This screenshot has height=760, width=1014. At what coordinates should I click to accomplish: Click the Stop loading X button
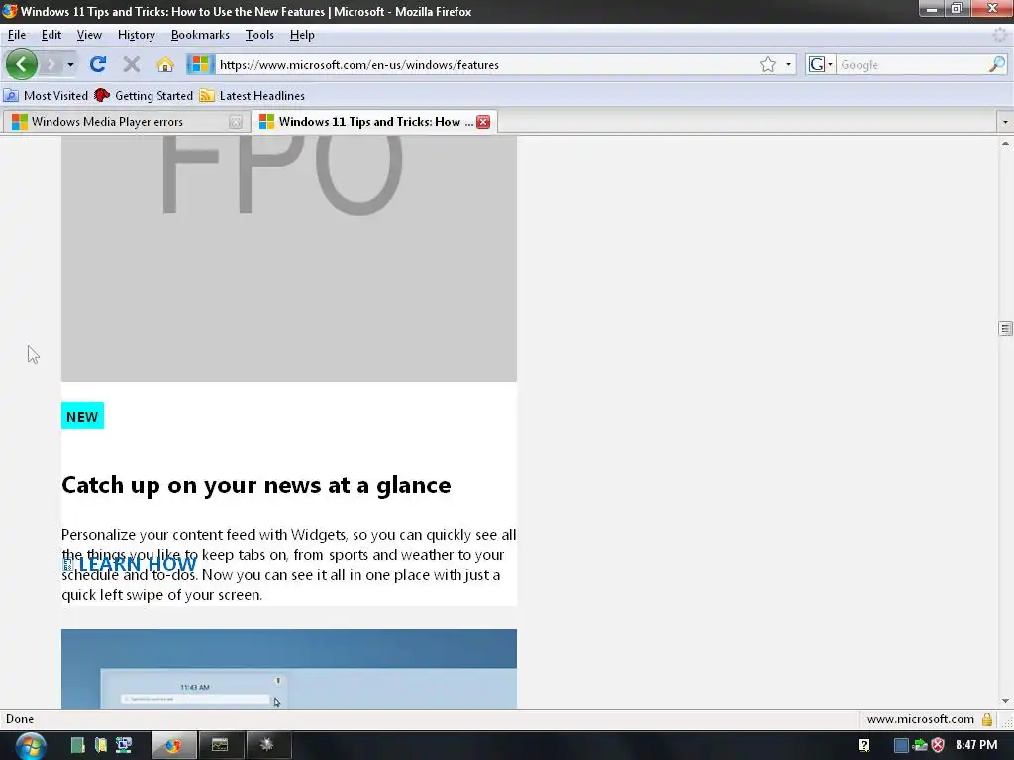tap(132, 64)
